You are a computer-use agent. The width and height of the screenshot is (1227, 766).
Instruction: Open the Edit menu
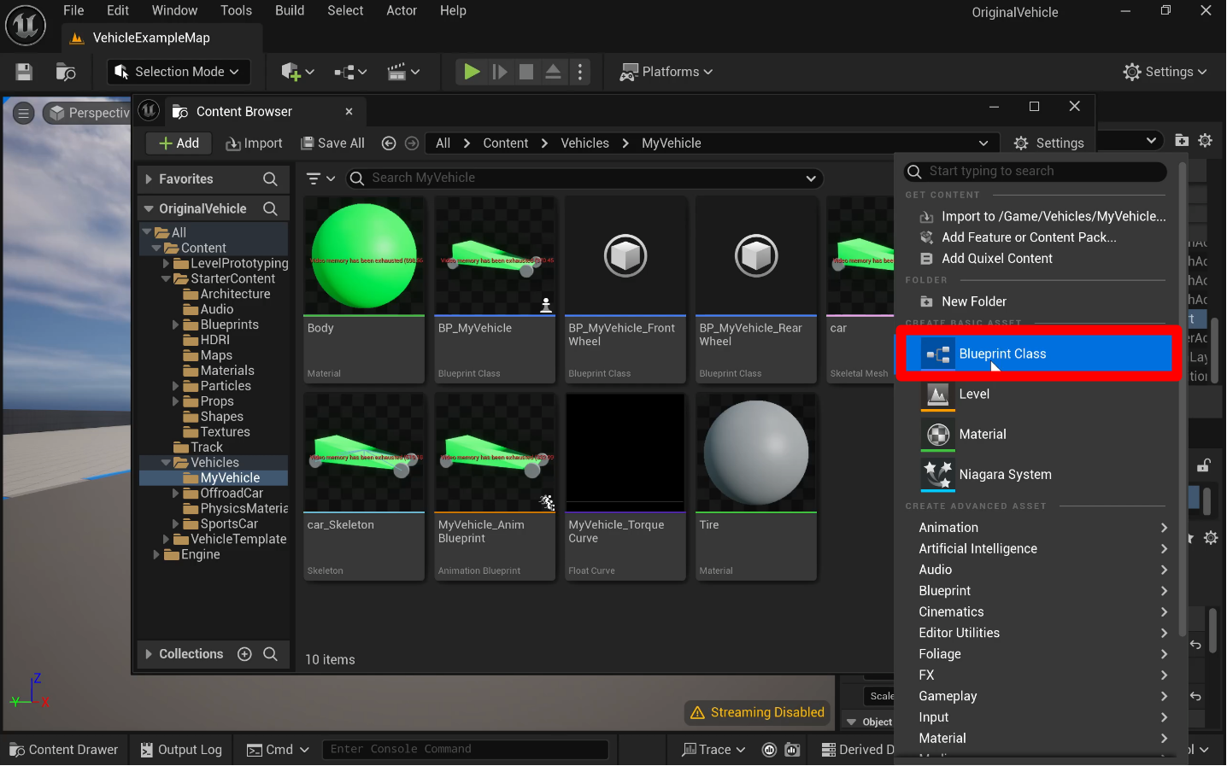[118, 10]
